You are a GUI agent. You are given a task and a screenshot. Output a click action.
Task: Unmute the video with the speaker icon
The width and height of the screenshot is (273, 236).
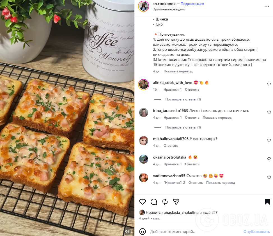(127, 232)
